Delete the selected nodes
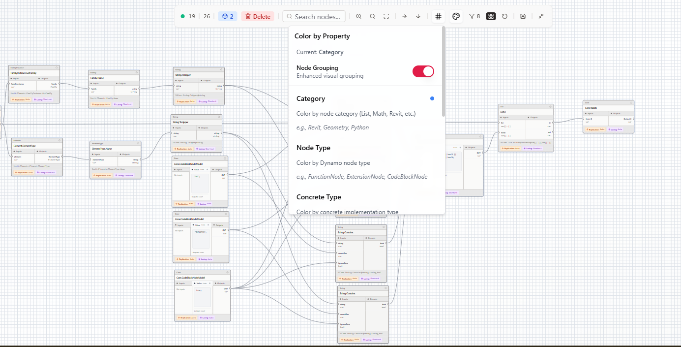Viewport: 681px width, 347px height. coord(258,16)
